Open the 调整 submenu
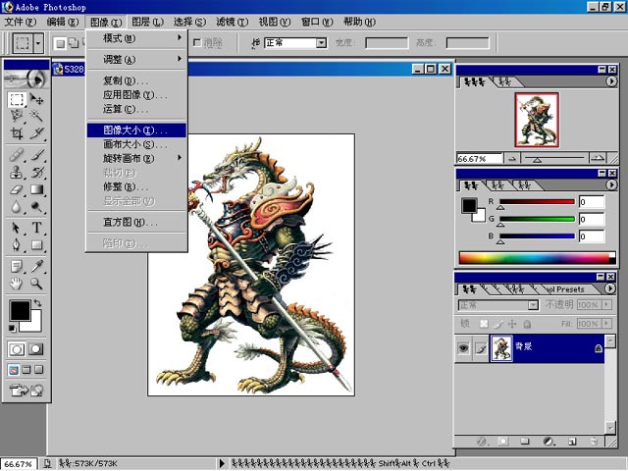 click(136, 59)
